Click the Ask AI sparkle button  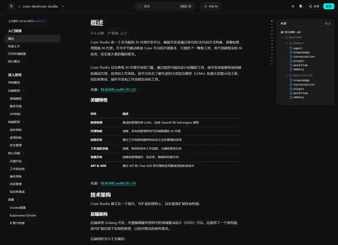pyautogui.click(x=211, y=6)
